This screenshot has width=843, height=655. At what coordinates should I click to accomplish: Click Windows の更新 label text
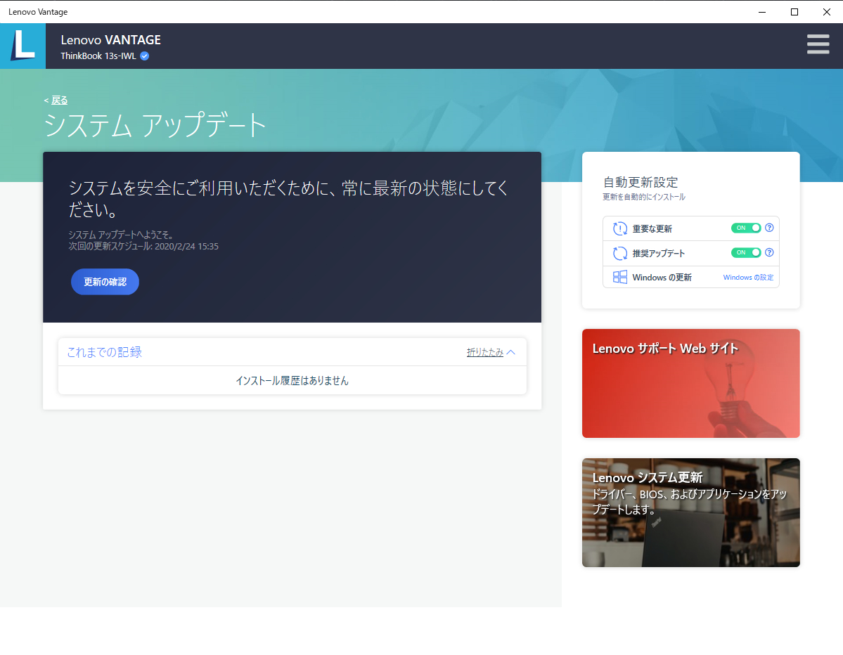tap(662, 278)
